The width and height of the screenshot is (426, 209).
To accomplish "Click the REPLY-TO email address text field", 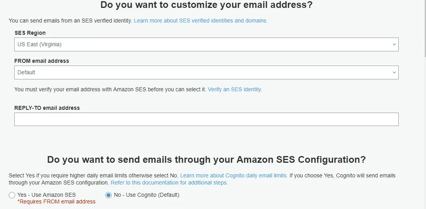I will coord(206,119).
